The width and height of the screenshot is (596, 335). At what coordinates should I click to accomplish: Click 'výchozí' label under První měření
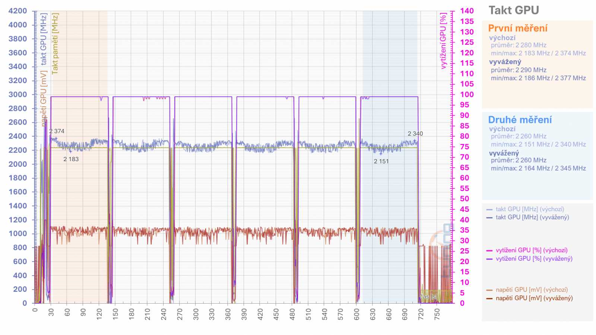point(502,38)
